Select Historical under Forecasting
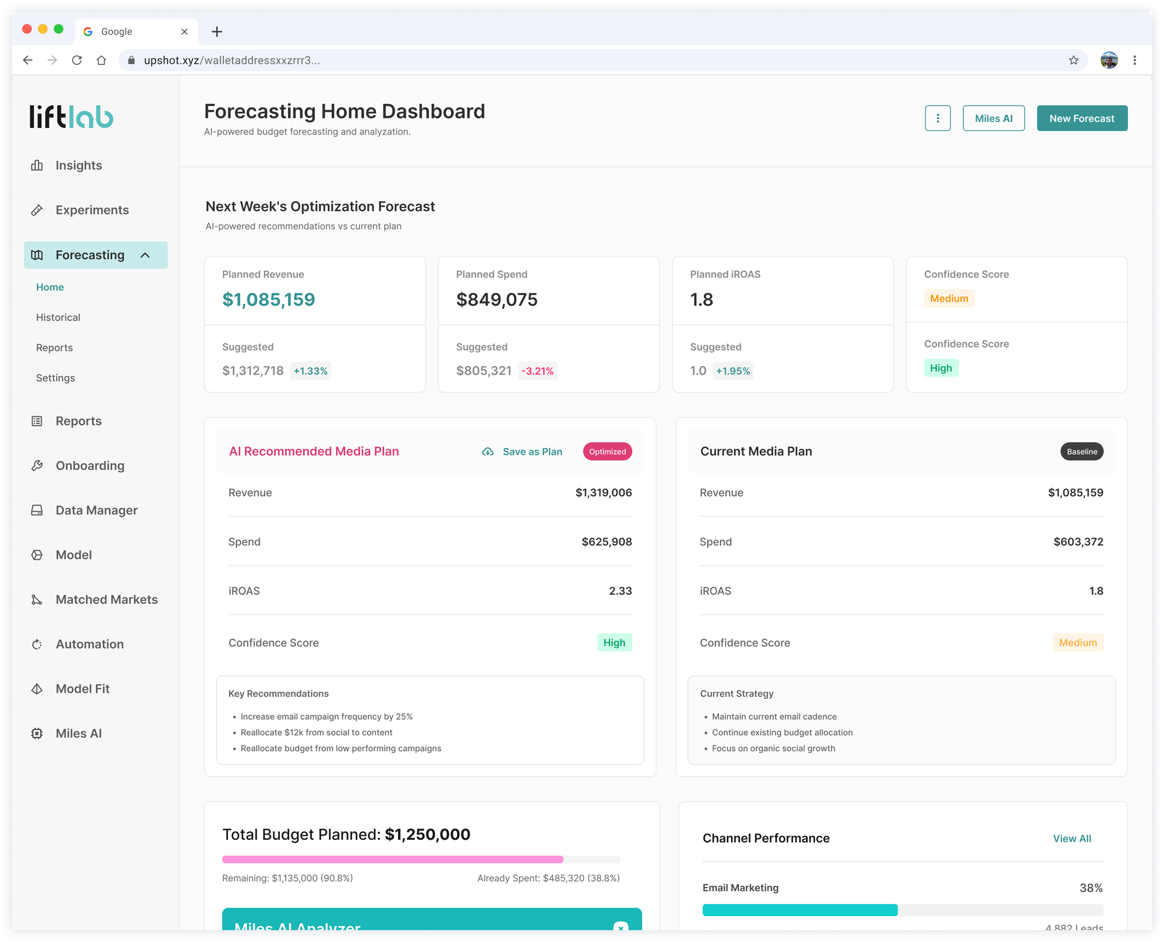 (58, 317)
